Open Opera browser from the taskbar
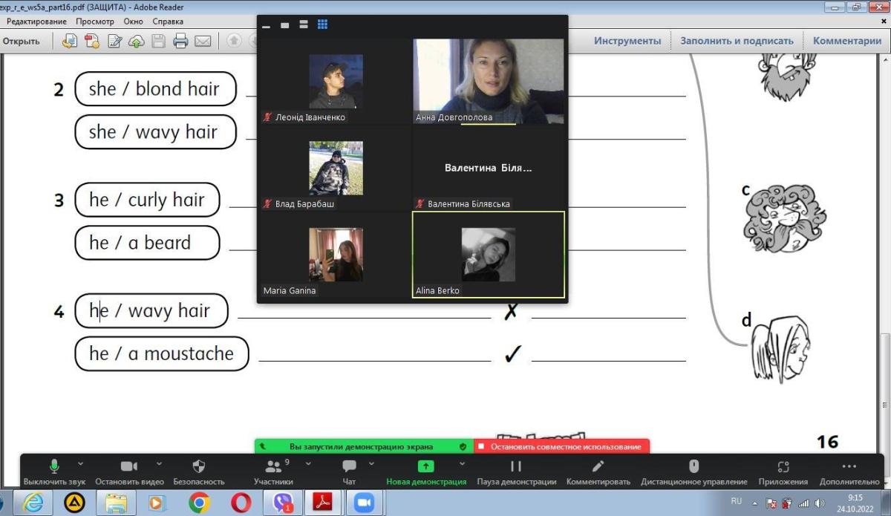 tap(241, 503)
